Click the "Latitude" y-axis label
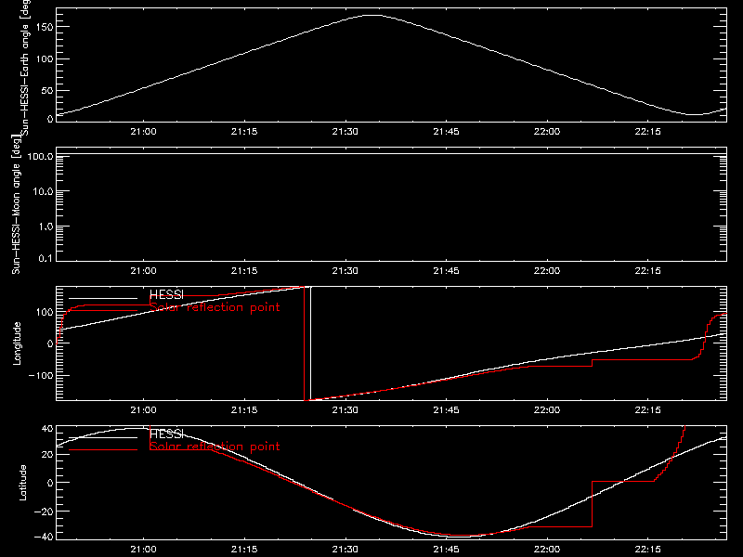The width and height of the screenshot is (743, 557). tap(22, 483)
